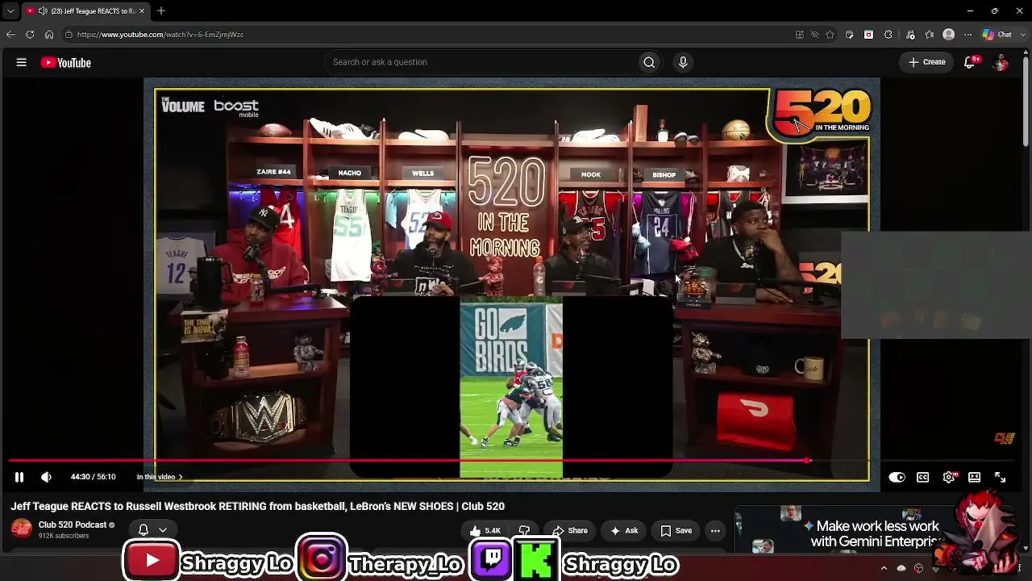Viewport: 1032px width, 581px height.
Task: Open a new browser tab
Action: pos(161,11)
